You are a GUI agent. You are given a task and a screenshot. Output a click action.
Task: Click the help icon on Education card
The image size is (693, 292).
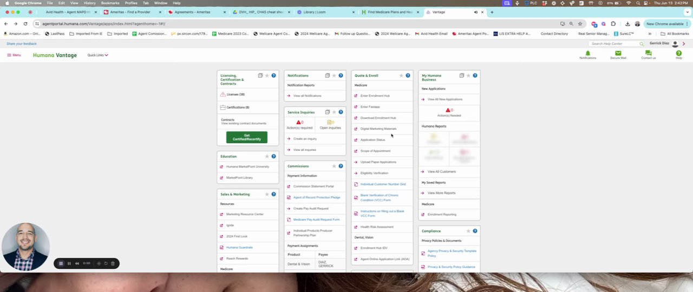[x=273, y=156]
